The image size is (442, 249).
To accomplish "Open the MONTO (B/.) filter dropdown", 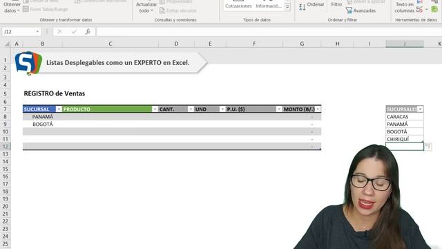I will tap(318, 109).
